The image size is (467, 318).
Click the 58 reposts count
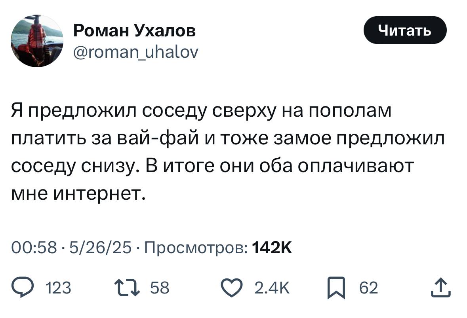(160, 288)
